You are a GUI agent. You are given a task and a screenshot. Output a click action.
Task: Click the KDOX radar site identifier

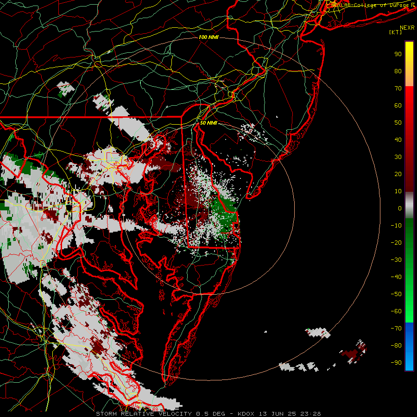246,414
